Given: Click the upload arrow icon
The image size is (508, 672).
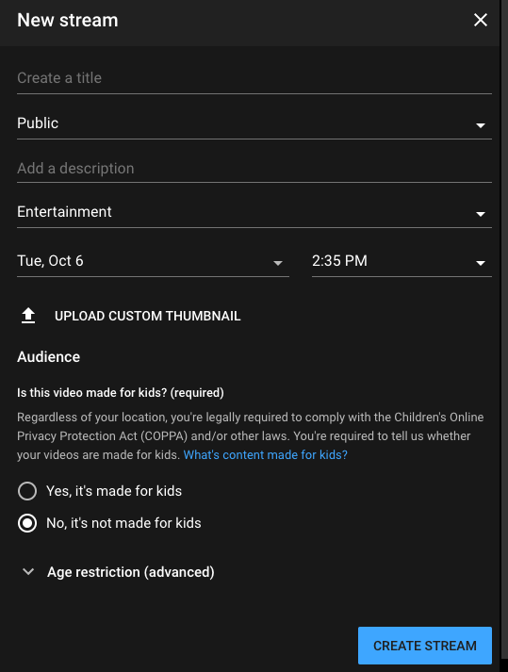Looking at the screenshot, I should 28,316.
